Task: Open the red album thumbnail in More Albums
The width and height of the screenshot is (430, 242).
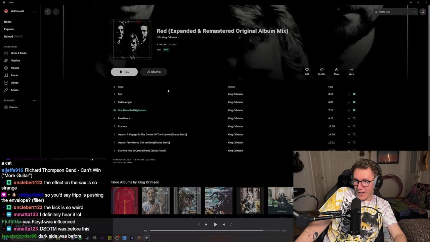Action: (x=125, y=201)
